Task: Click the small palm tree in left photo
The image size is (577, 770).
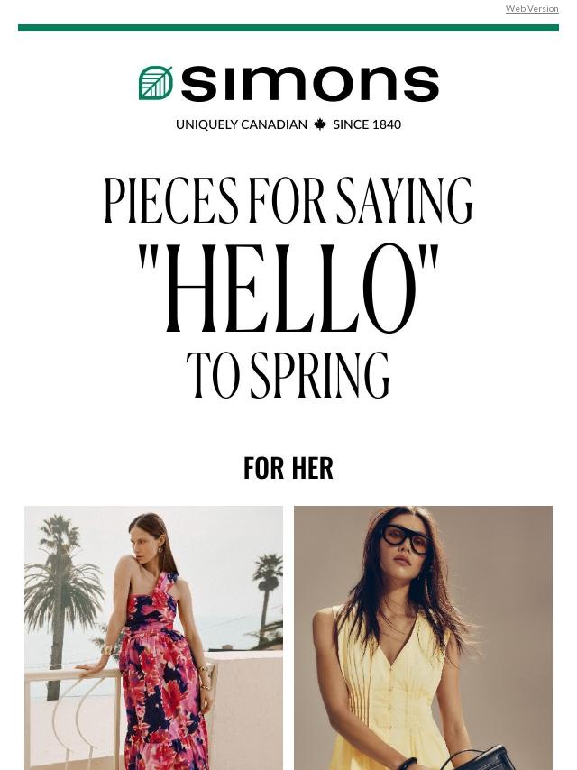Action: click(x=268, y=591)
